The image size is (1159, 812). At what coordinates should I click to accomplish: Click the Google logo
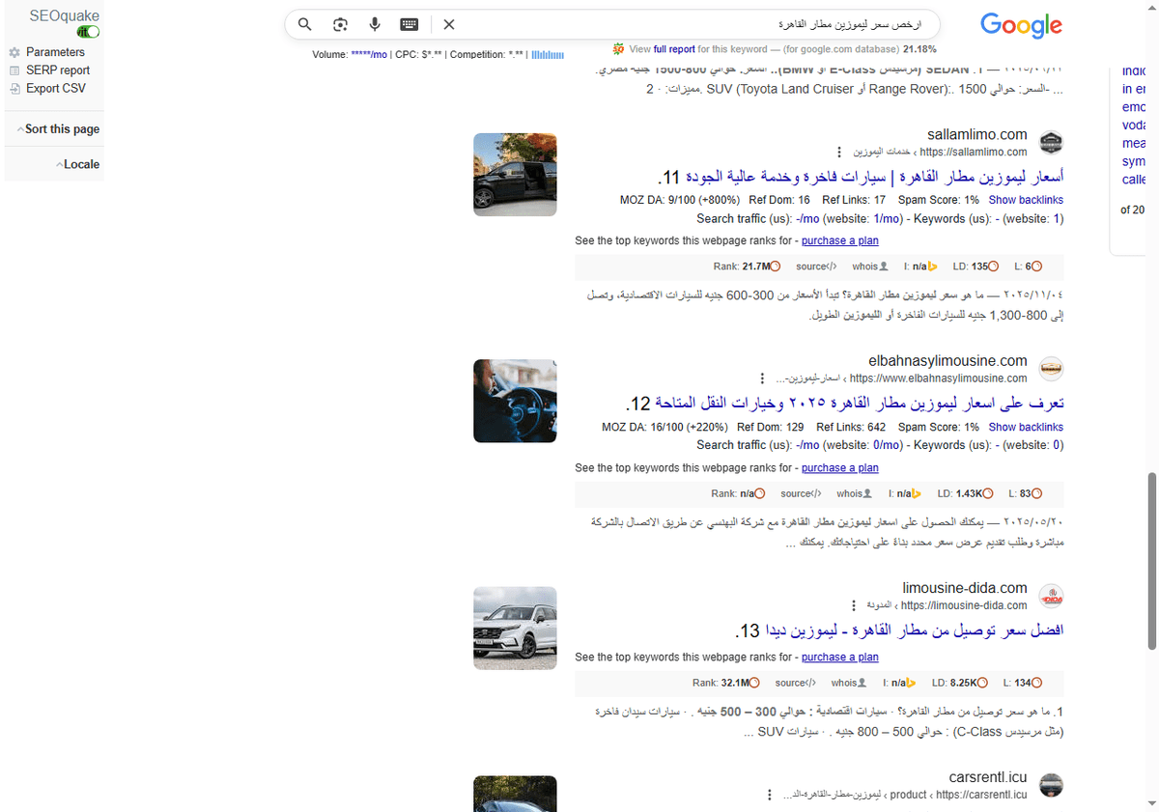click(1021, 26)
